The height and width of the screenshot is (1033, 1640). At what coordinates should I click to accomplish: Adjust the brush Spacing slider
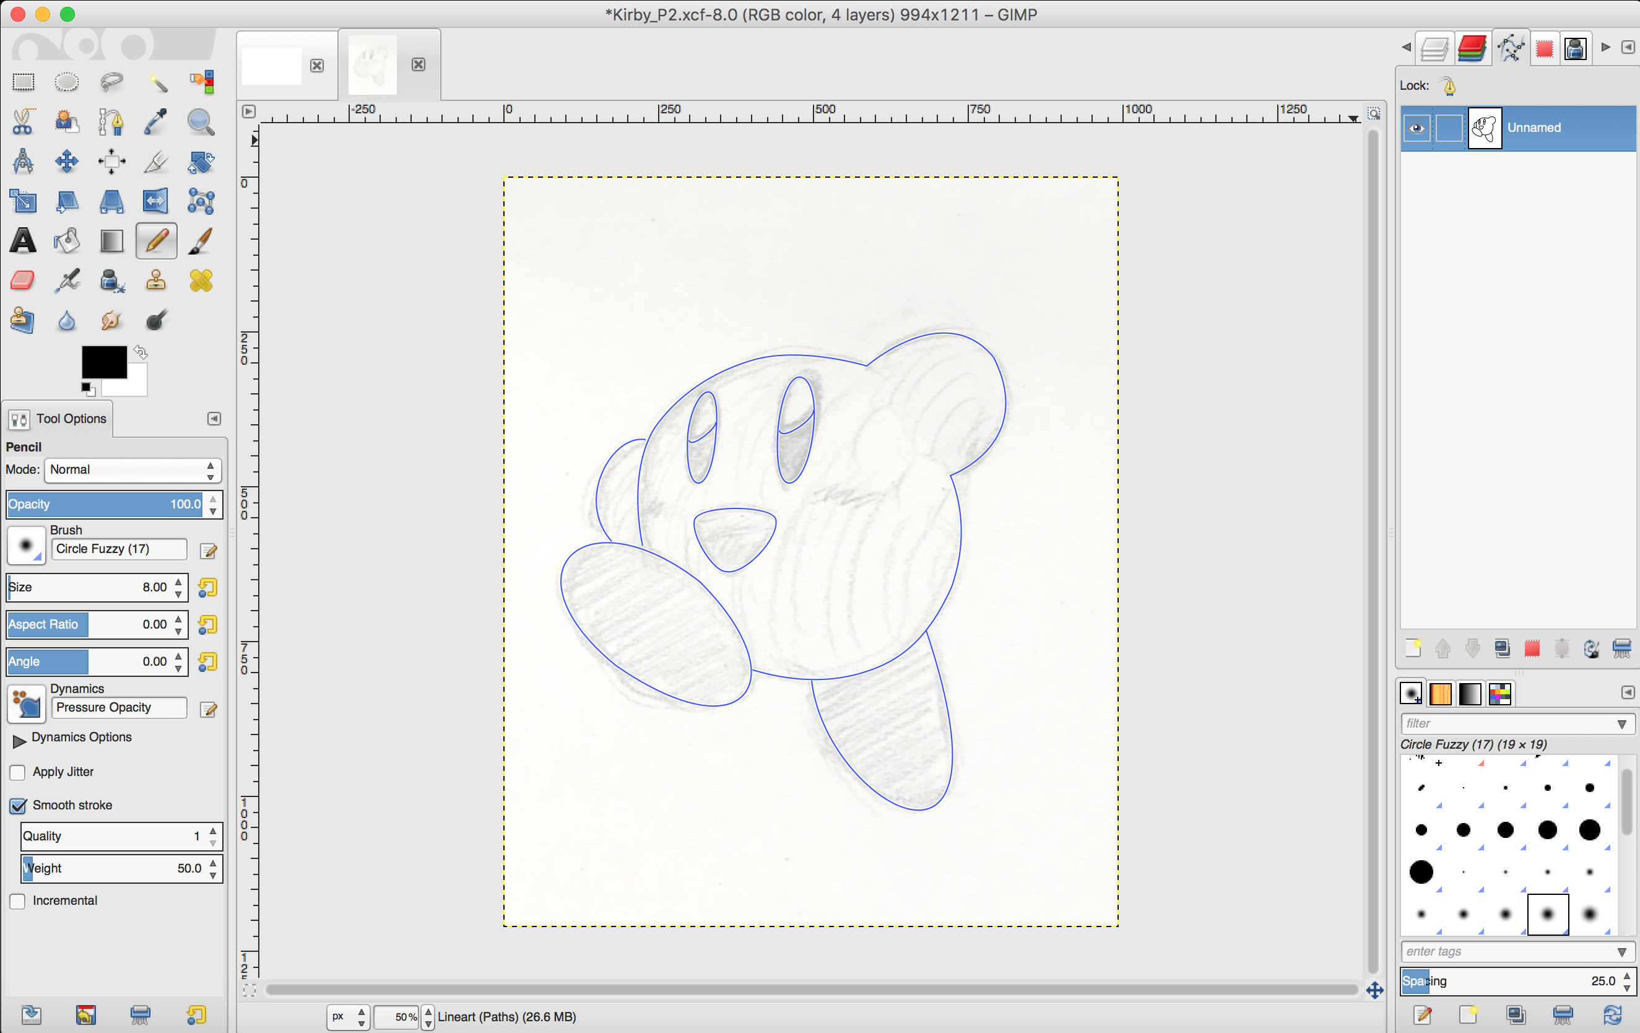[x=1509, y=981]
